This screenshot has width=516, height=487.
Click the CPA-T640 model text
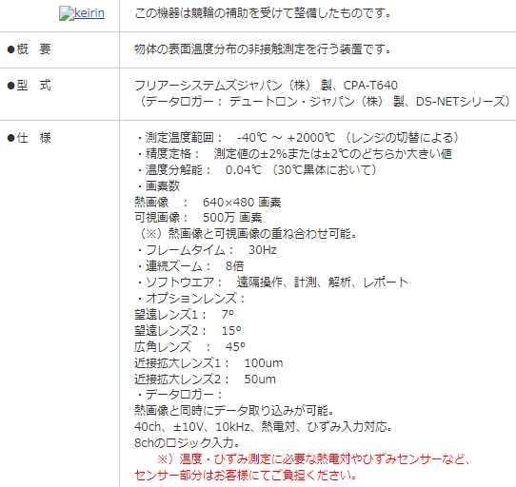[370, 86]
